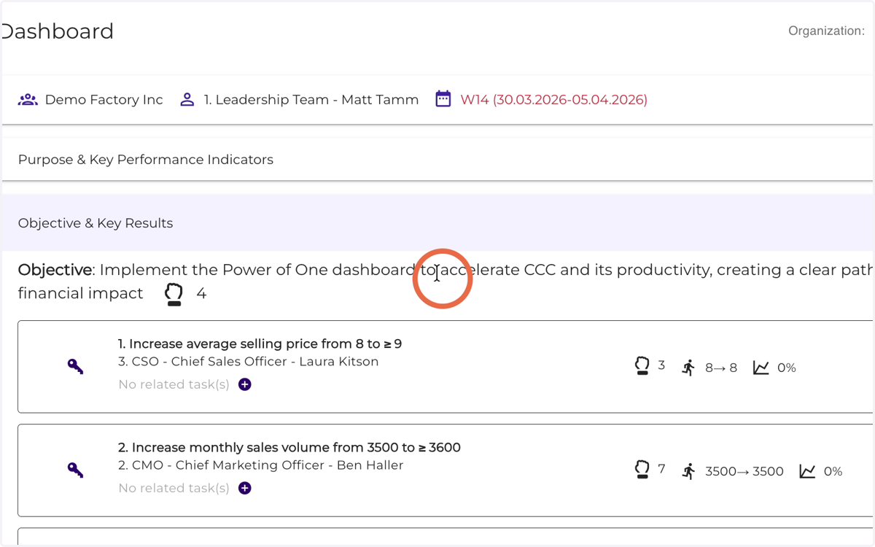Click the chart icon showing 0% for selling price

[x=761, y=368]
